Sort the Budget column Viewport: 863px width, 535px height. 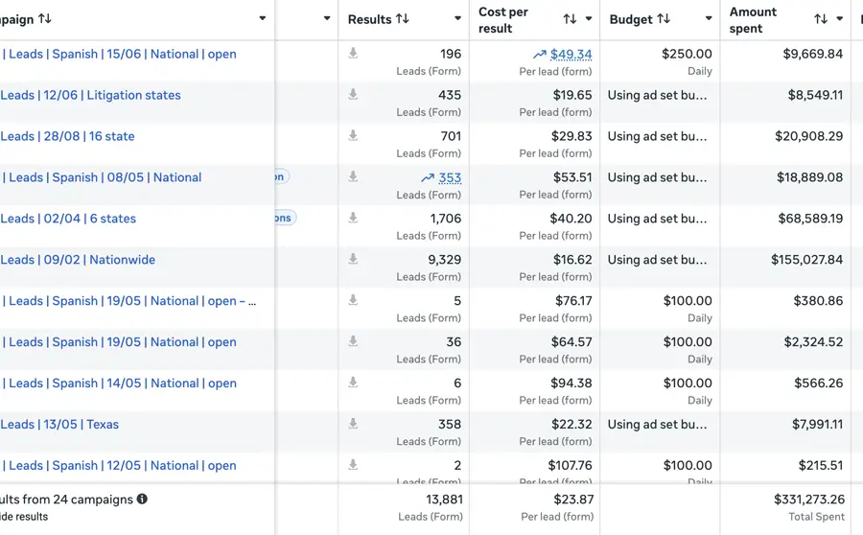[664, 19]
